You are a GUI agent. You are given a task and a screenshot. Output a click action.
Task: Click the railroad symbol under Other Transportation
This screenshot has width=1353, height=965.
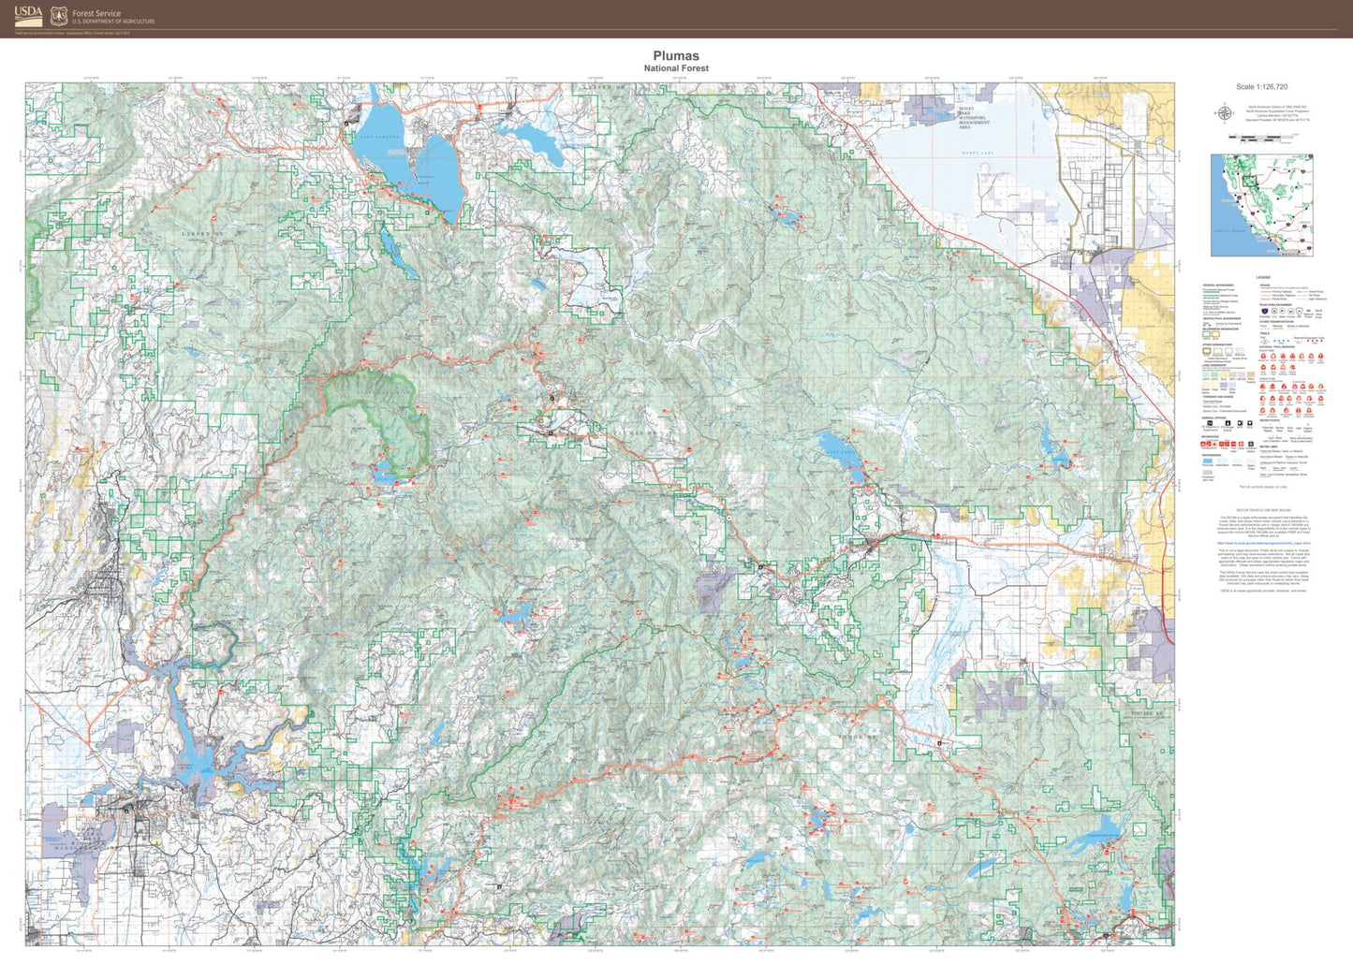1278,326
